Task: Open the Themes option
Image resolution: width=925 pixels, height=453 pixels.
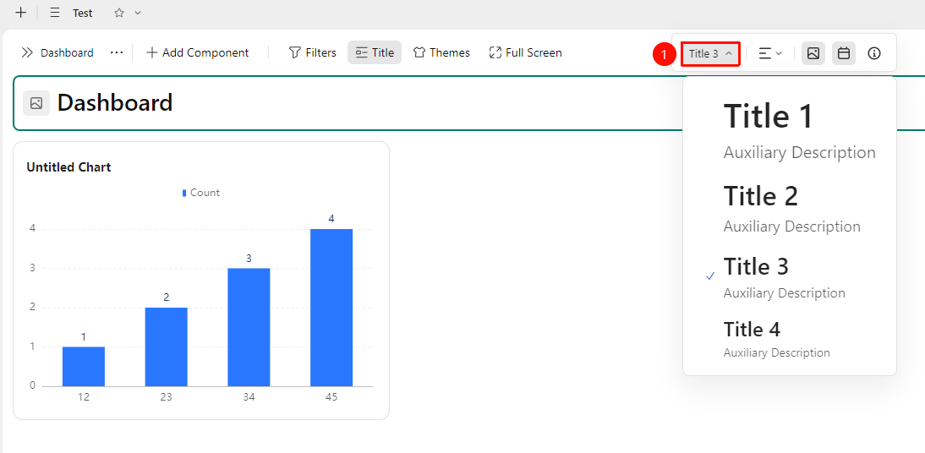Action: click(441, 52)
